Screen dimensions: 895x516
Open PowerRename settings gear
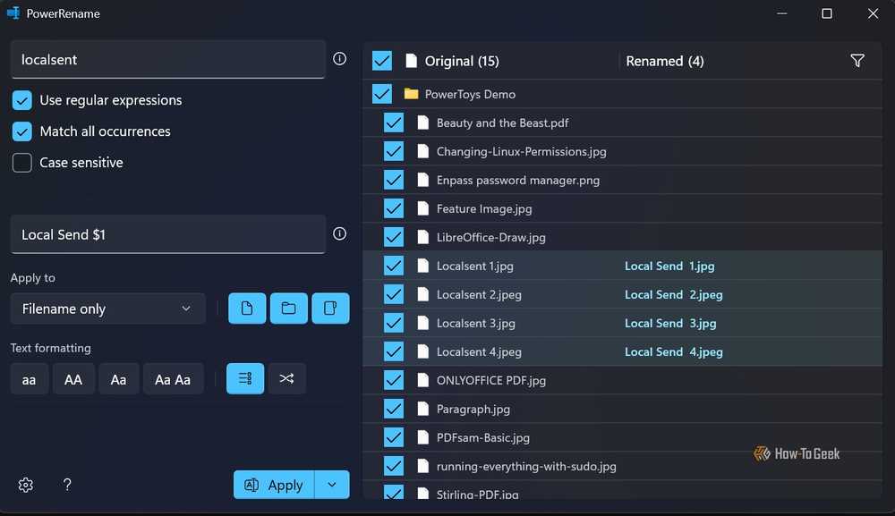coord(26,485)
